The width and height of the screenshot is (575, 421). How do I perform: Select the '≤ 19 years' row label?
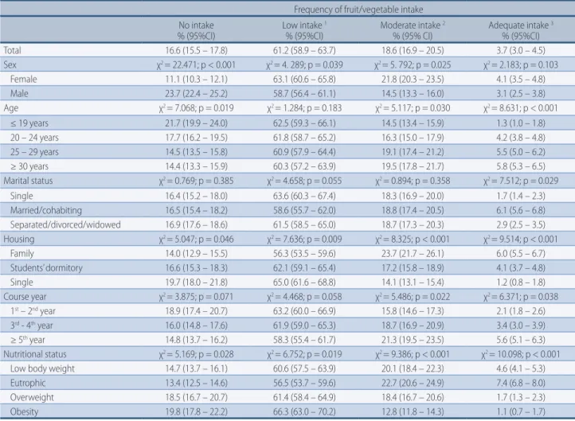29,123
